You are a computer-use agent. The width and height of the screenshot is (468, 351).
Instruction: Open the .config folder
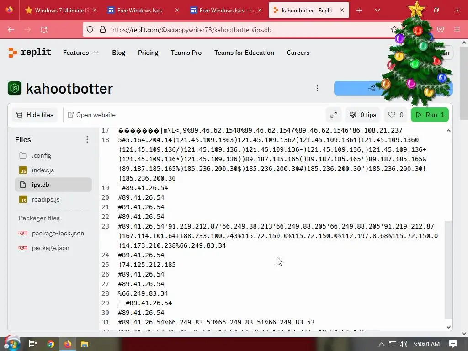pos(53,155)
